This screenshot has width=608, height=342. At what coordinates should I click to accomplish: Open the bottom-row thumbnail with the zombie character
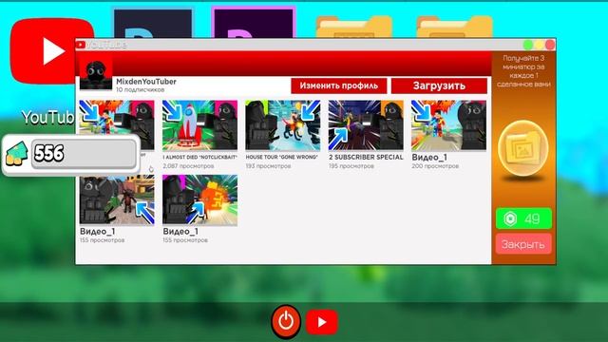click(117, 199)
